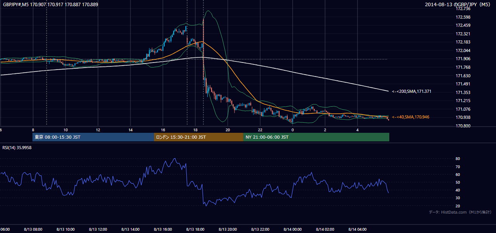Image resolution: width=496 pixels, height=233 pixels.
Task: Click the 8/14 02:00 date axis label
Action: point(325,229)
